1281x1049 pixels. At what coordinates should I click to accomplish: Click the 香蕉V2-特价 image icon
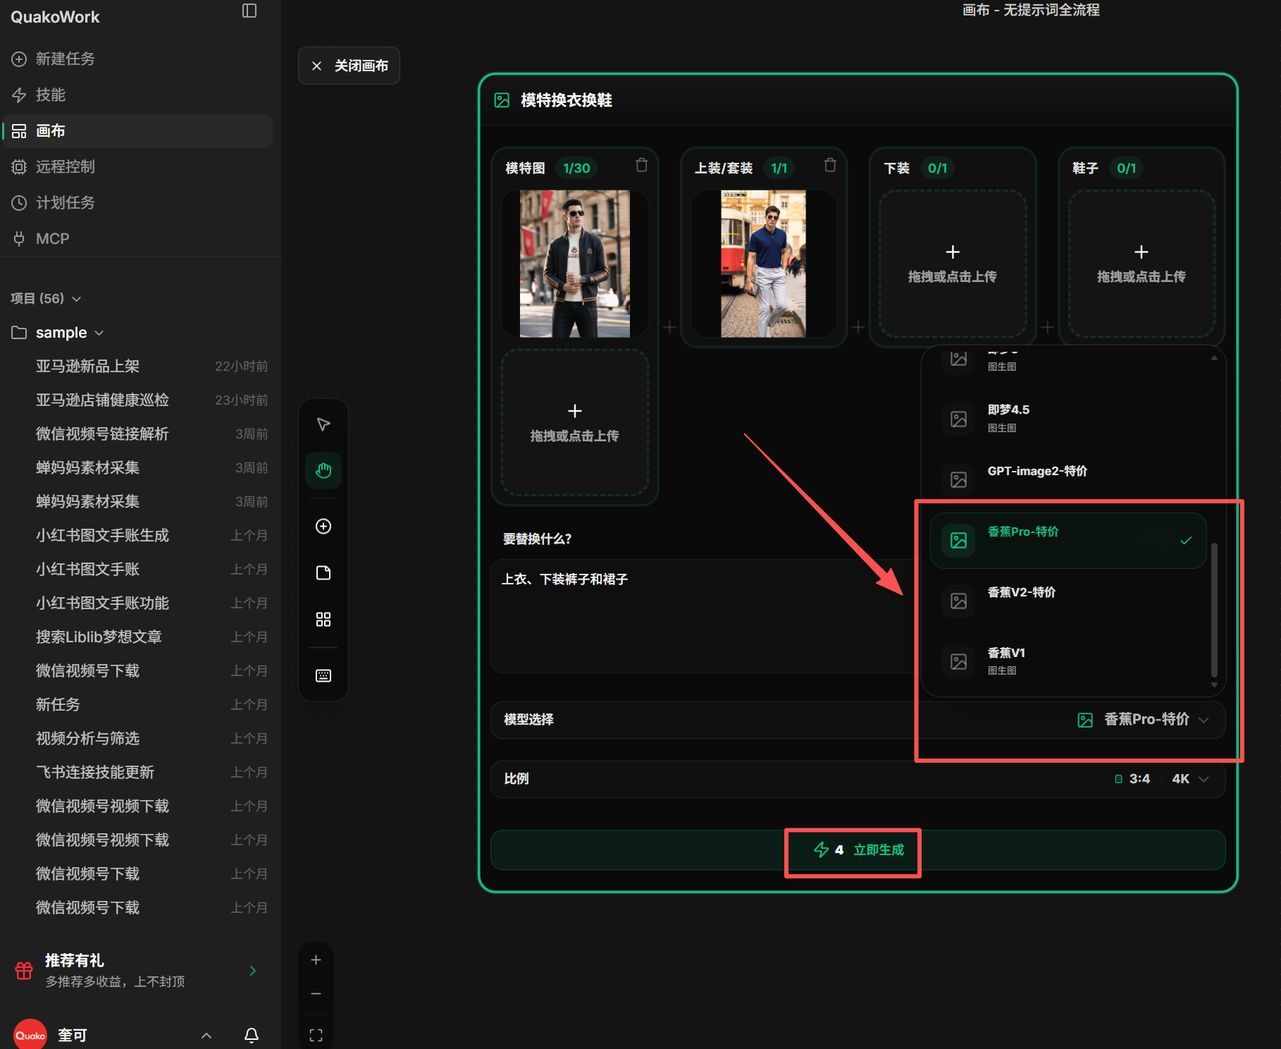coord(958,601)
